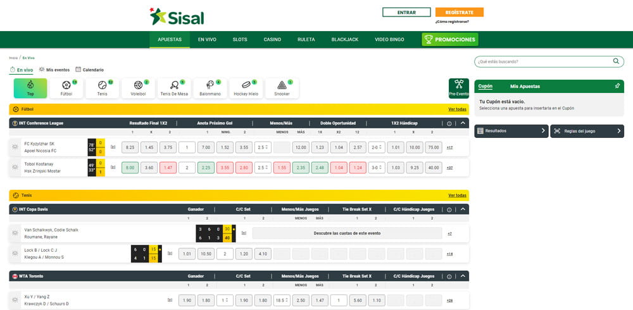
Task: Go to the Apuestas tab
Action: [x=170, y=40]
